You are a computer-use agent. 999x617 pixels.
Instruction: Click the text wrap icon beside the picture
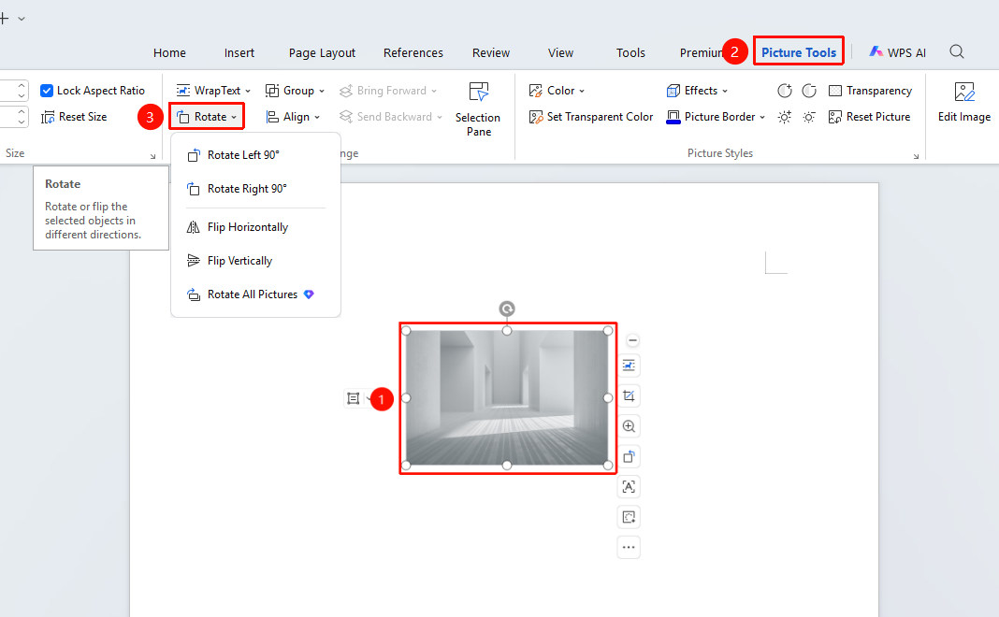[x=629, y=366]
